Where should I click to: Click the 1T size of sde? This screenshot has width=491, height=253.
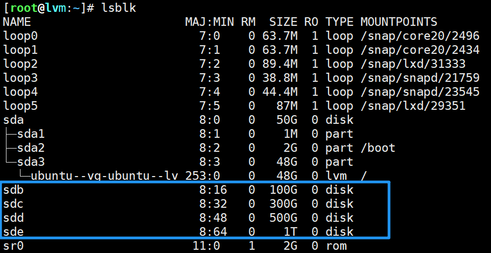[x=290, y=232]
